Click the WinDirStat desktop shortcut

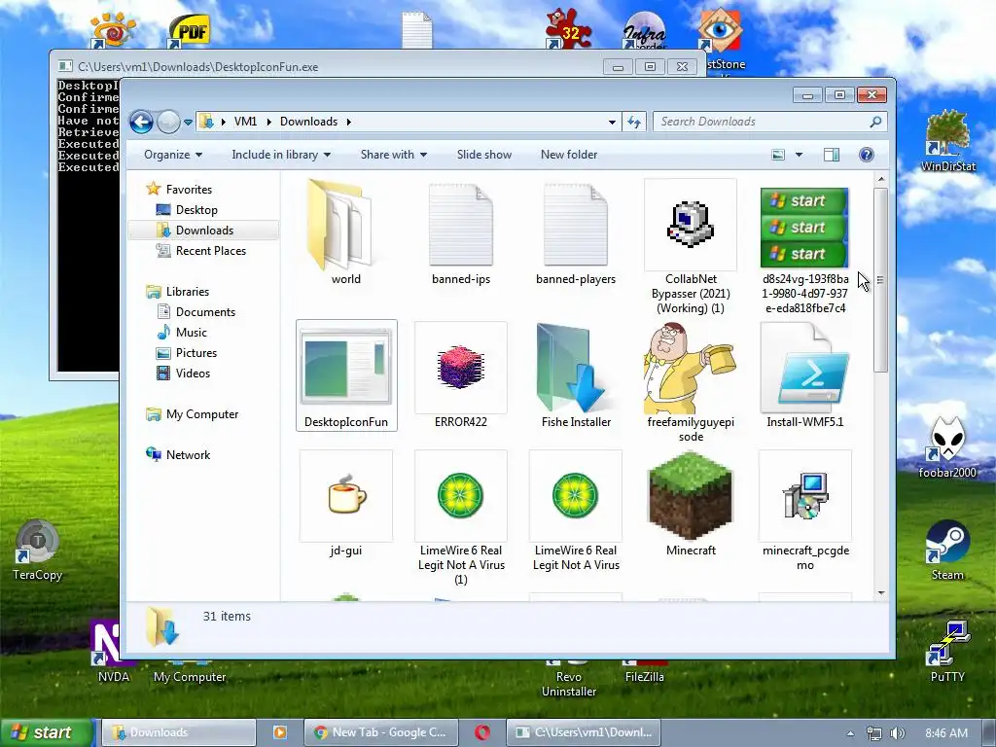click(x=947, y=141)
